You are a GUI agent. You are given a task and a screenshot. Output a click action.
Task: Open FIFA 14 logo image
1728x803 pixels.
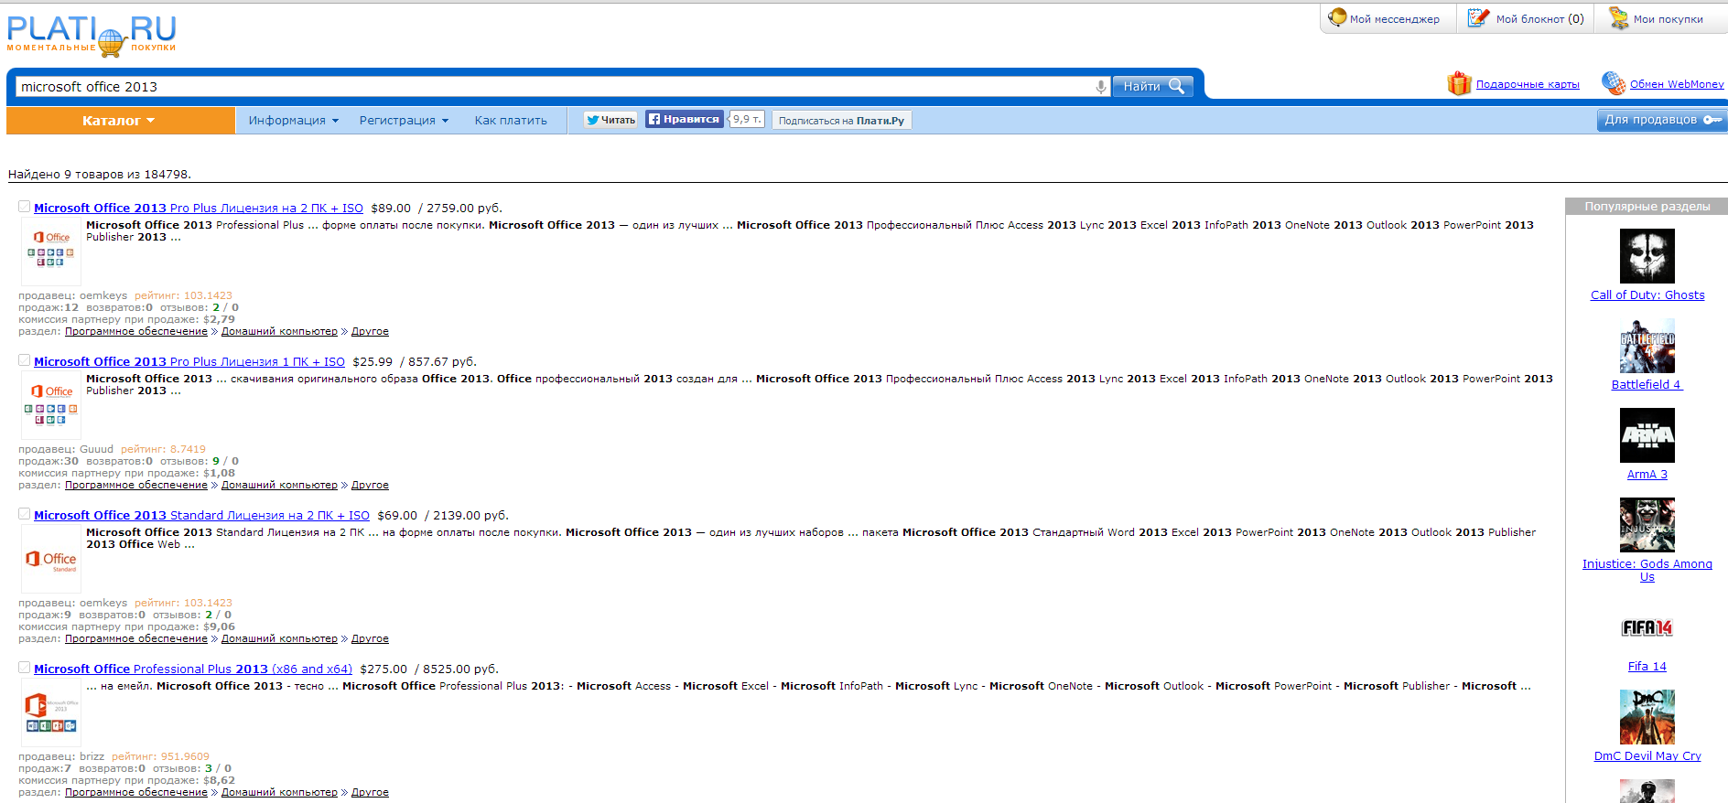point(1647,627)
